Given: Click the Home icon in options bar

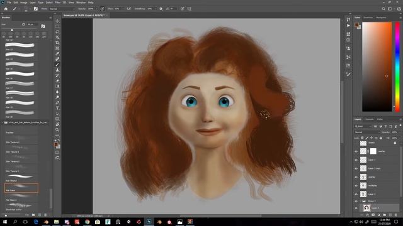Looking at the screenshot, I should [x=6, y=9].
